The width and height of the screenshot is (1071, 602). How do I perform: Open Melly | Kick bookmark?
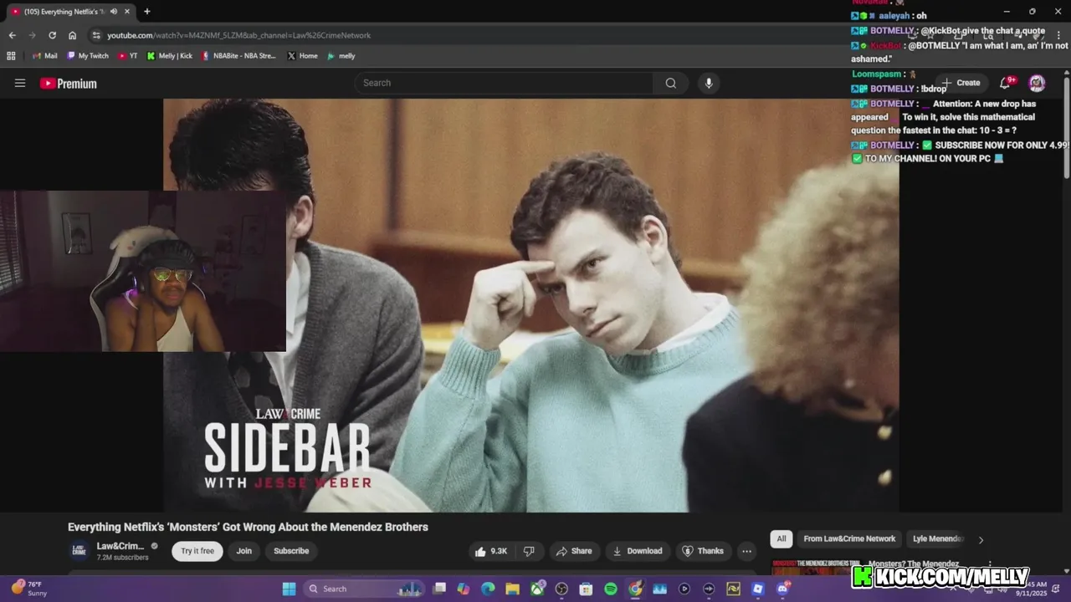pos(170,56)
